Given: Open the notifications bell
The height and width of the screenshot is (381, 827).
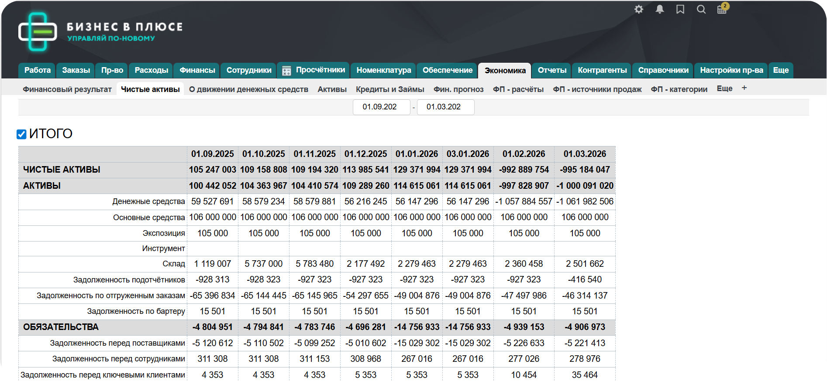Looking at the screenshot, I should [x=659, y=9].
